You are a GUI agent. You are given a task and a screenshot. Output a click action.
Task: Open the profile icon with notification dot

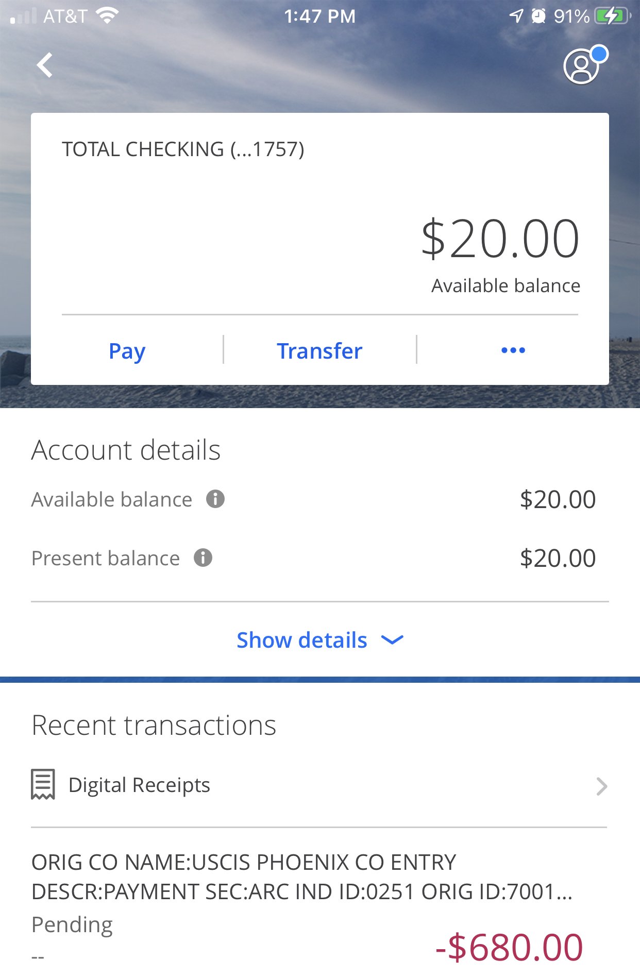click(x=583, y=66)
